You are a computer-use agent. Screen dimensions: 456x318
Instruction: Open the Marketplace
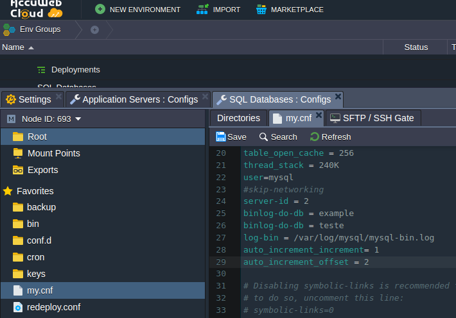289,10
